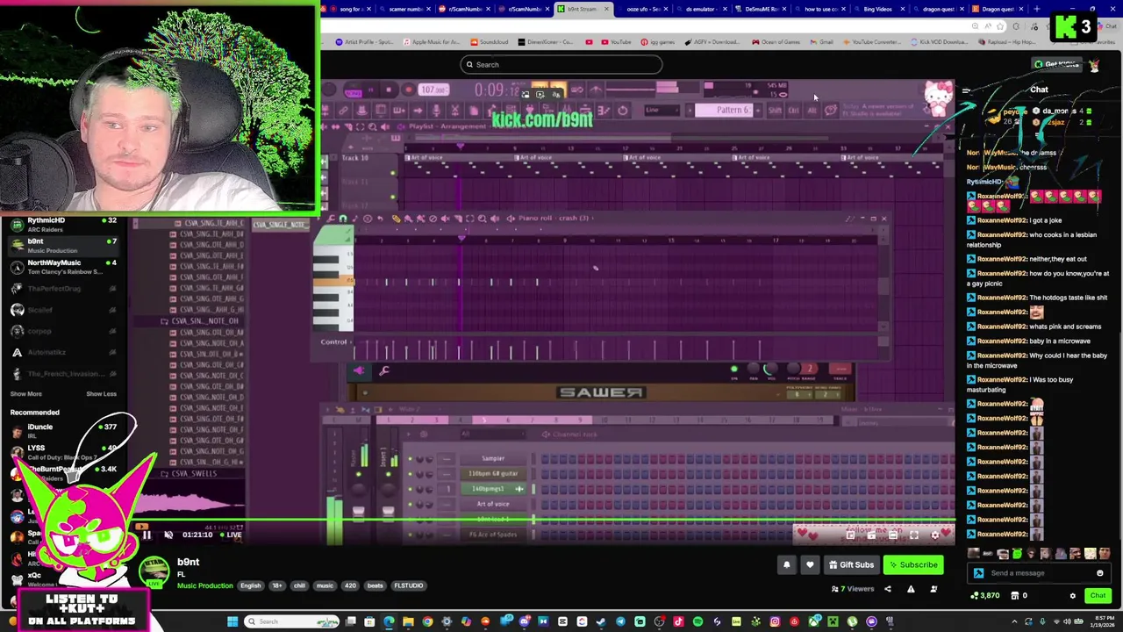The image size is (1123, 632).
Task: Mute the stream volume icon
Action: (168, 535)
